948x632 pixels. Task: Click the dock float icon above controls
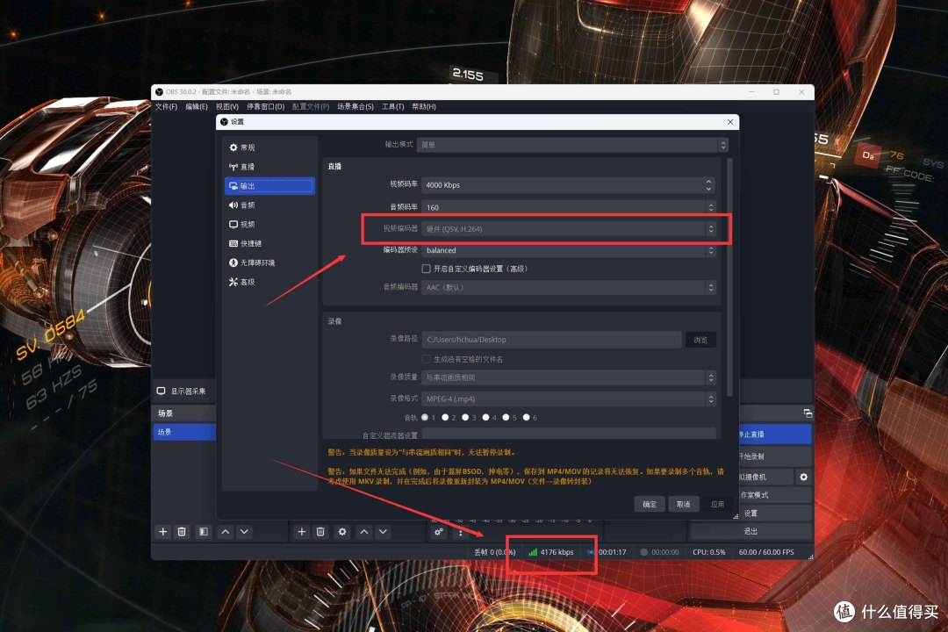[808, 413]
